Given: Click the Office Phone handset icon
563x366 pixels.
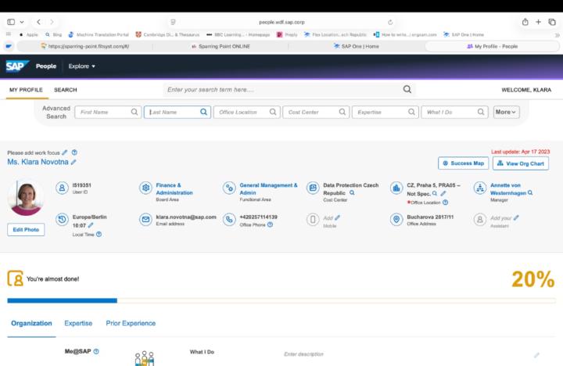Looking at the screenshot, I should tap(229, 220).
